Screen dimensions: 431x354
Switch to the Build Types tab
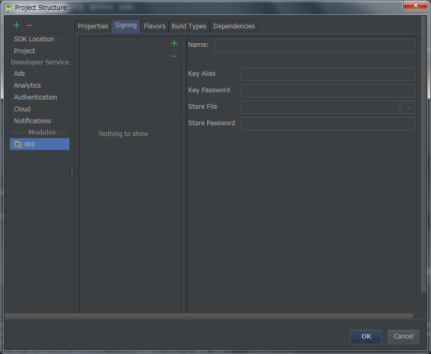tap(189, 26)
